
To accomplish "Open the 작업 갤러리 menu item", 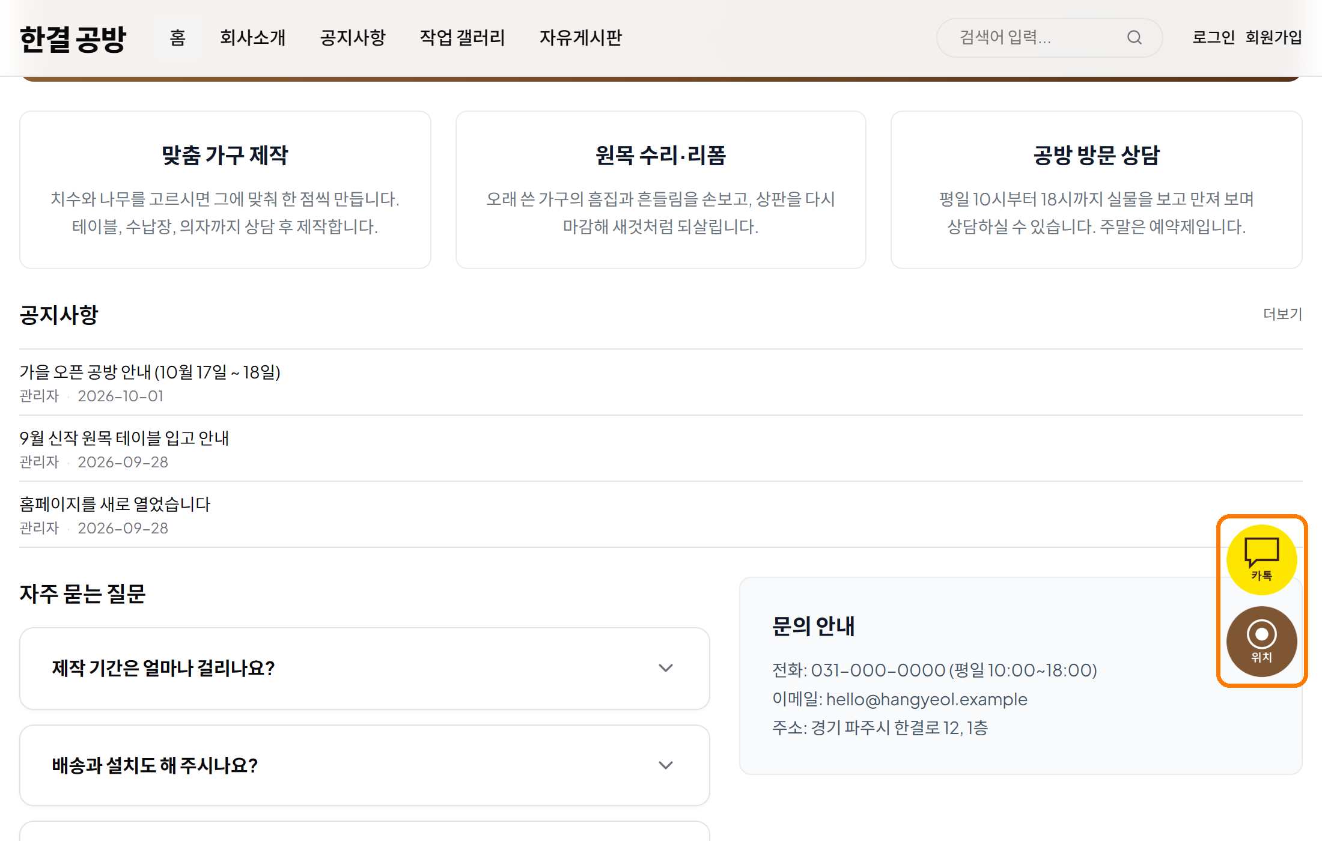I will click(x=463, y=38).
